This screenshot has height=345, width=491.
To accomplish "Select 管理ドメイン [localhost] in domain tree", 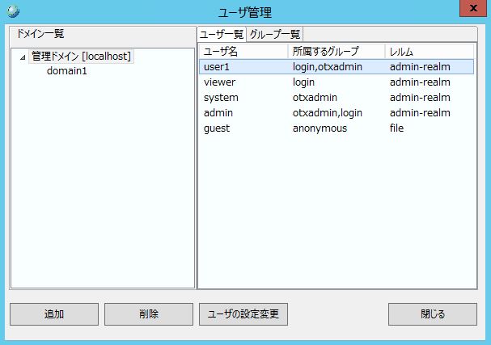I will tap(81, 57).
